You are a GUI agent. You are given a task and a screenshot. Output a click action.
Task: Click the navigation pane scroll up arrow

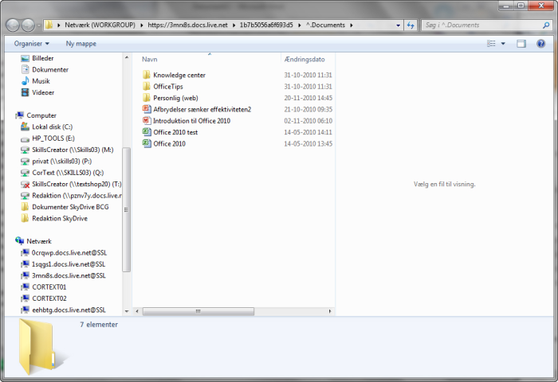tap(127, 57)
